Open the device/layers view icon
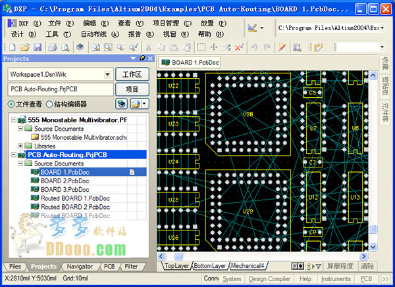 point(80,47)
